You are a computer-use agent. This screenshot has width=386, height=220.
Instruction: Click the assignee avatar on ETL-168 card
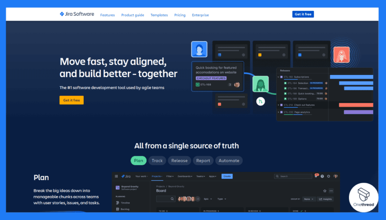tap(237, 85)
